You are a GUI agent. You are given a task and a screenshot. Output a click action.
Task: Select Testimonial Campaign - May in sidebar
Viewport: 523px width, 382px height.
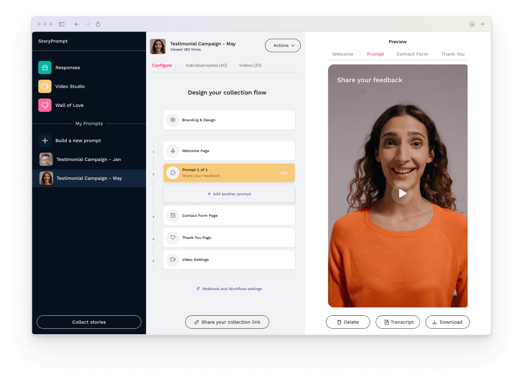[x=89, y=178]
